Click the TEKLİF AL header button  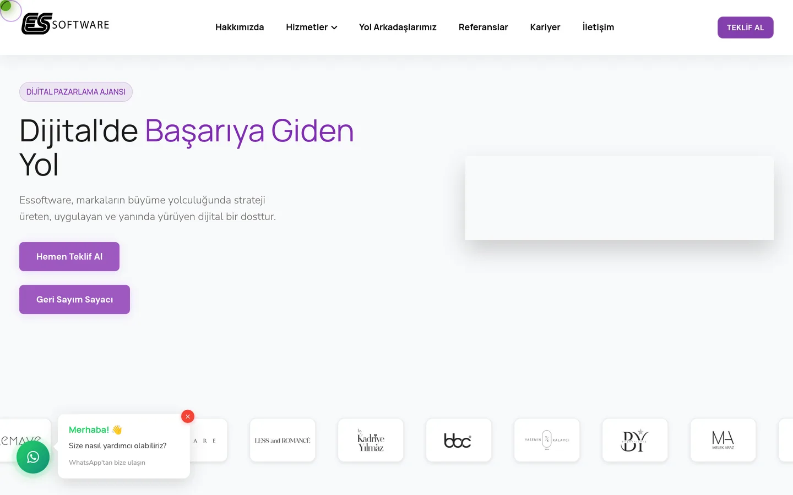[745, 28]
